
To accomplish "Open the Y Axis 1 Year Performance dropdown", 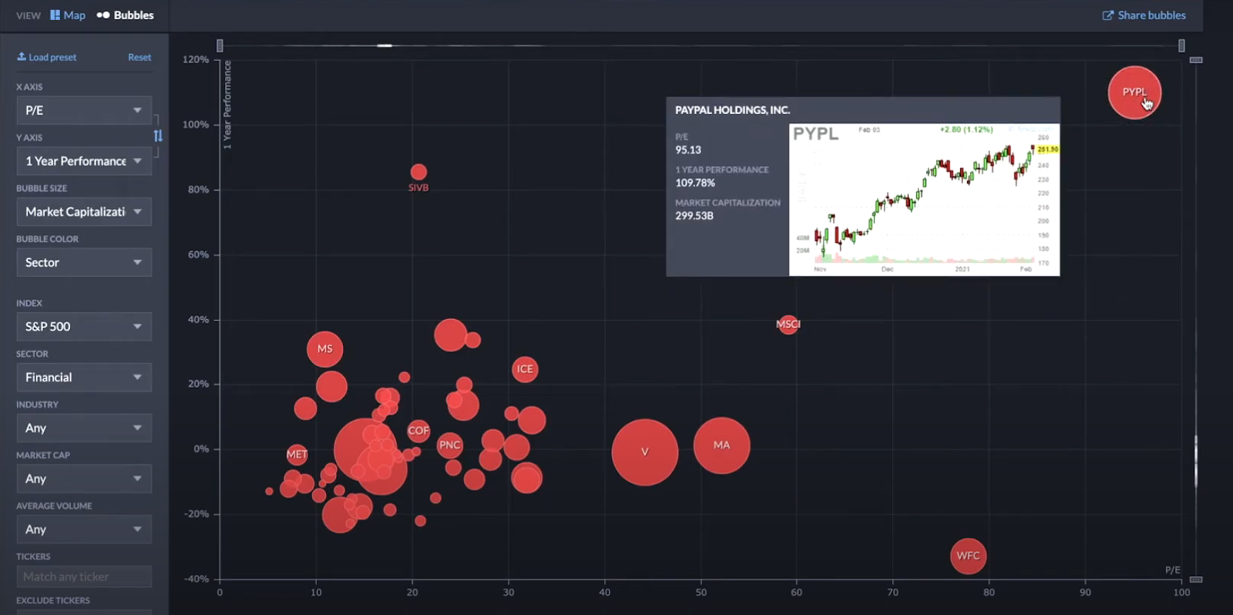I will click(x=84, y=161).
